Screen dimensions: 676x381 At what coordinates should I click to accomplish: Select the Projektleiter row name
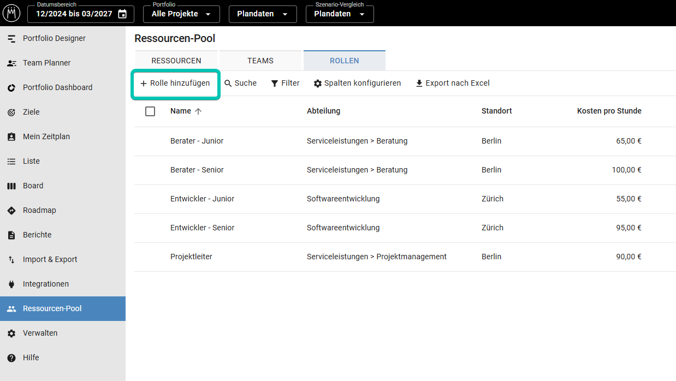[x=191, y=257]
